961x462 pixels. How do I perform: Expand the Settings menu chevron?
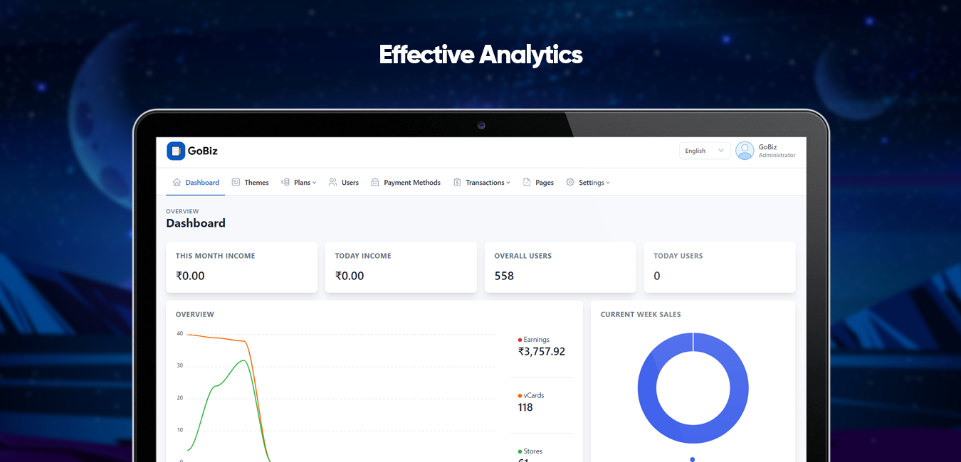click(x=608, y=183)
